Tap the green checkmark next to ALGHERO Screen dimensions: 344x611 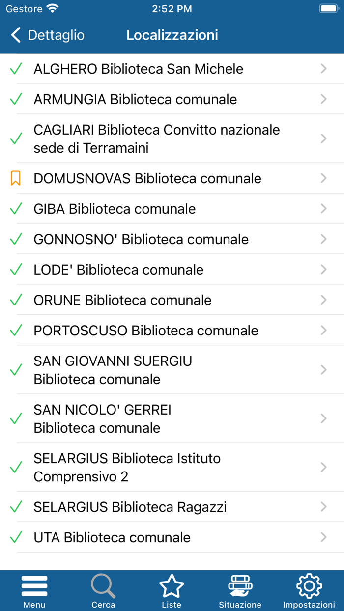(16, 69)
